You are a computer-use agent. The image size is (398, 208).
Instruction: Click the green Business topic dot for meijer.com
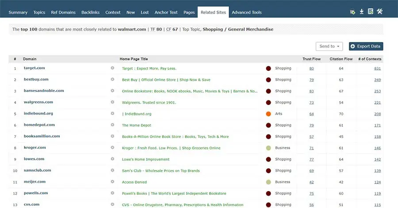(x=268, y=182)
